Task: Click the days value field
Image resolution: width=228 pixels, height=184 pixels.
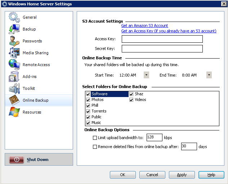Action: [x=189, y=146]
